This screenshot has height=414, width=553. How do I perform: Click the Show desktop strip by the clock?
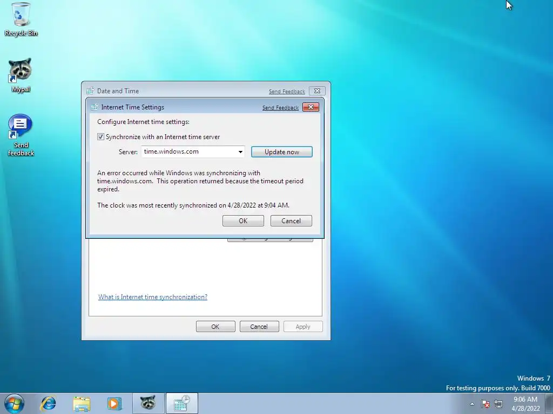(549, 403)
